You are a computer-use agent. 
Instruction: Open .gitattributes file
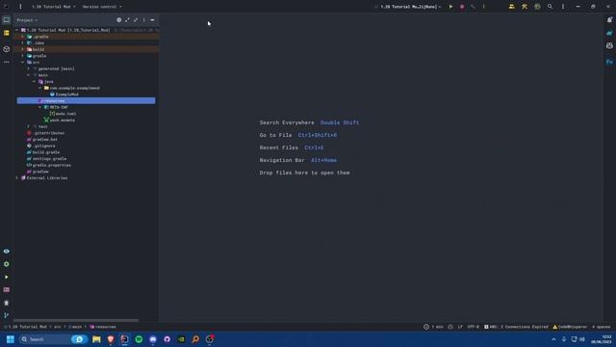tap(48, 133)
